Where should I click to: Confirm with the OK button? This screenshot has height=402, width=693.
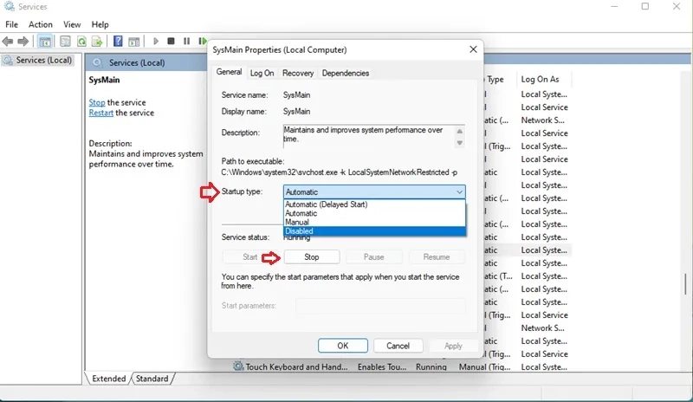[342, 346]
